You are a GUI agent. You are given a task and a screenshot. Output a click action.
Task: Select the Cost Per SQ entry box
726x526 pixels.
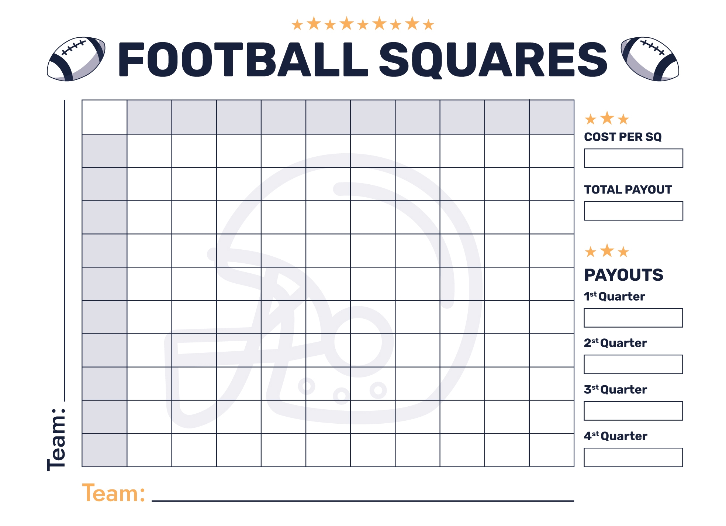click(633, 158)
